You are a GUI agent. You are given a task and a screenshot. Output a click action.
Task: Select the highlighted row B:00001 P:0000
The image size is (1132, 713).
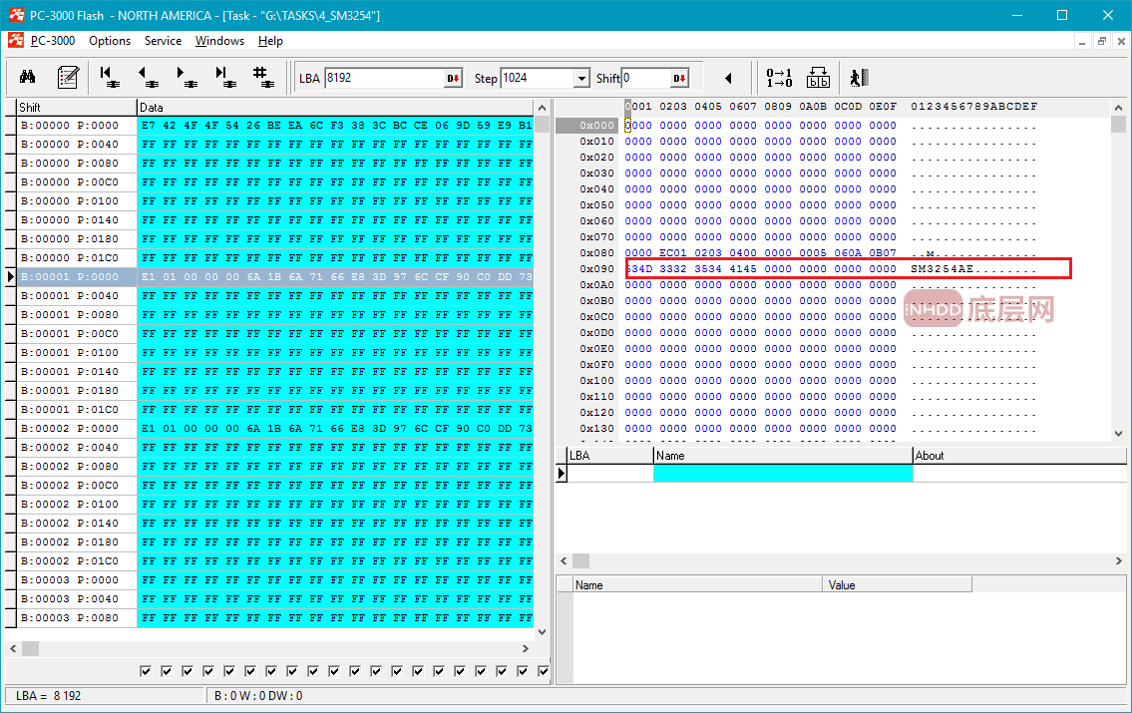275,276
